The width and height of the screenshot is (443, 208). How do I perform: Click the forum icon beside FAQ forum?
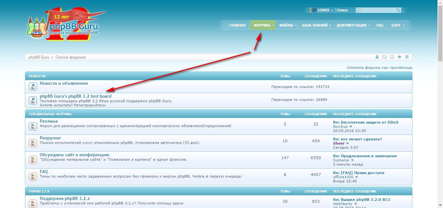click(x=33, y=177)
